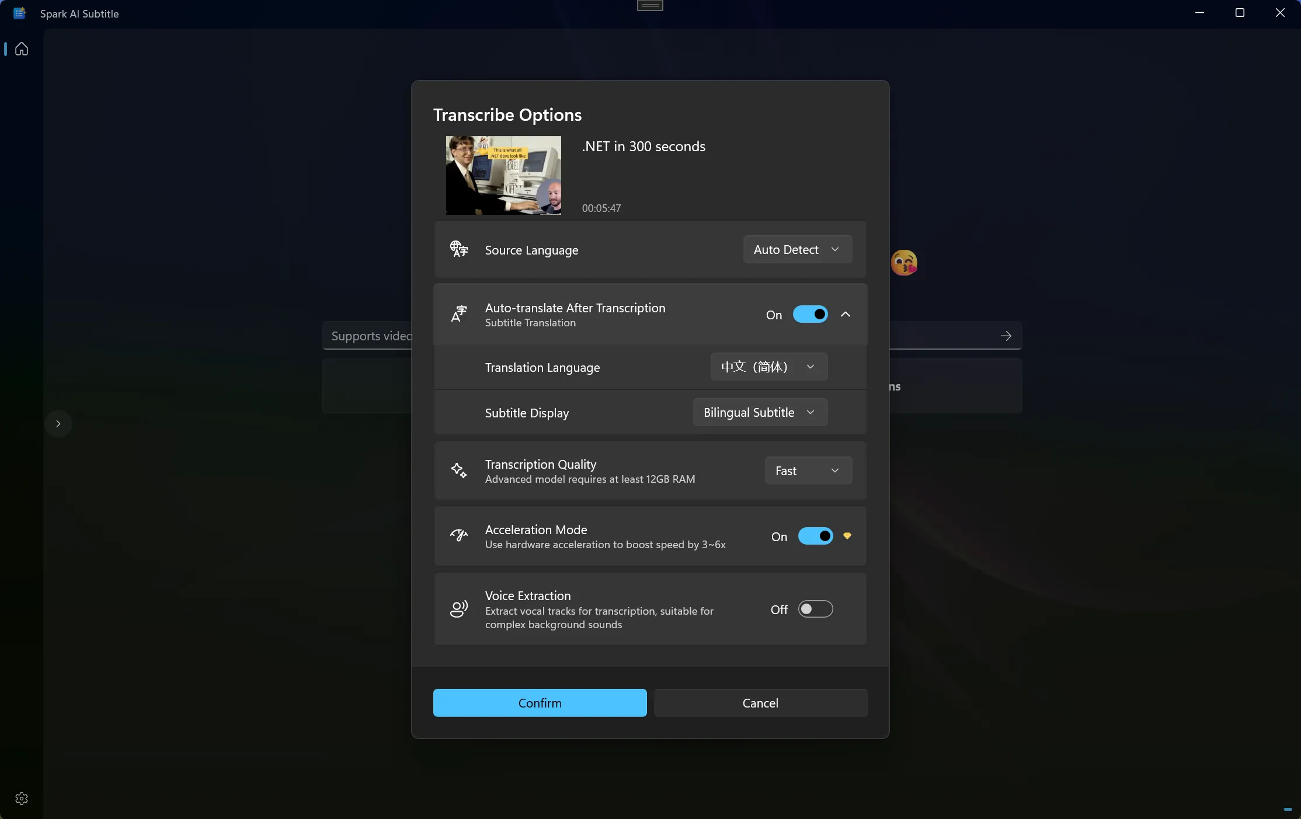The width and height of the screenshot is (1301, 819).
Task: Click the kissing emoji face icon
Action: pos(904,263)
